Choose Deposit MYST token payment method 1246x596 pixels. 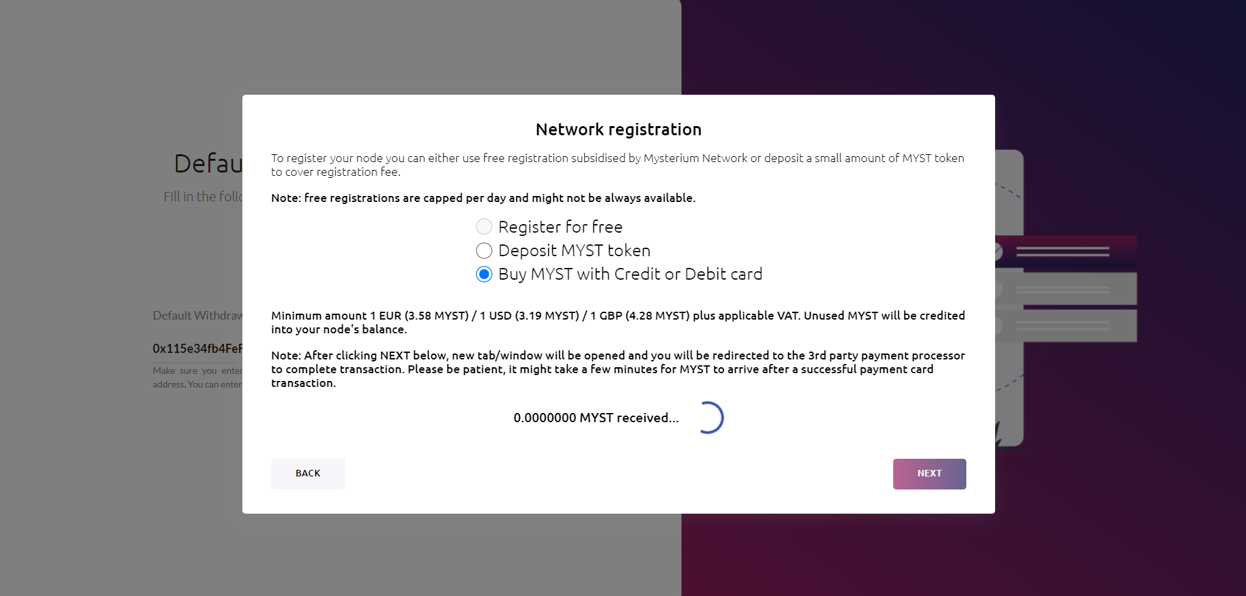573,250
